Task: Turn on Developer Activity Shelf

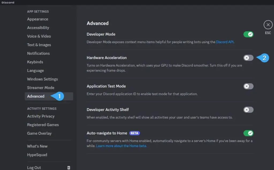Action: 248,110
